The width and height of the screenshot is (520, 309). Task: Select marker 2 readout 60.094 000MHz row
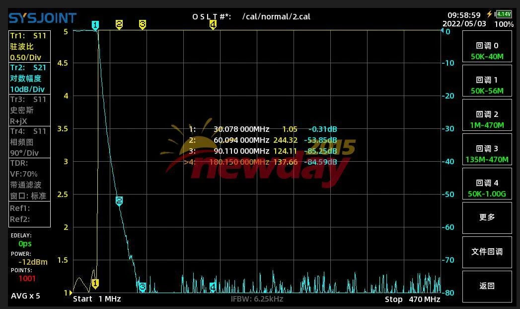click(263, 140)
